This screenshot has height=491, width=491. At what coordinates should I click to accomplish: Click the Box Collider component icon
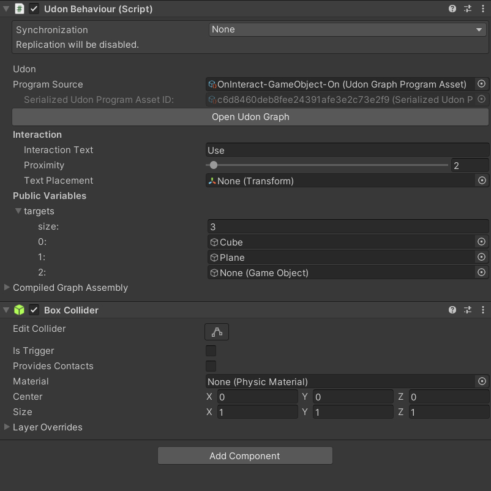pos(18,310)
